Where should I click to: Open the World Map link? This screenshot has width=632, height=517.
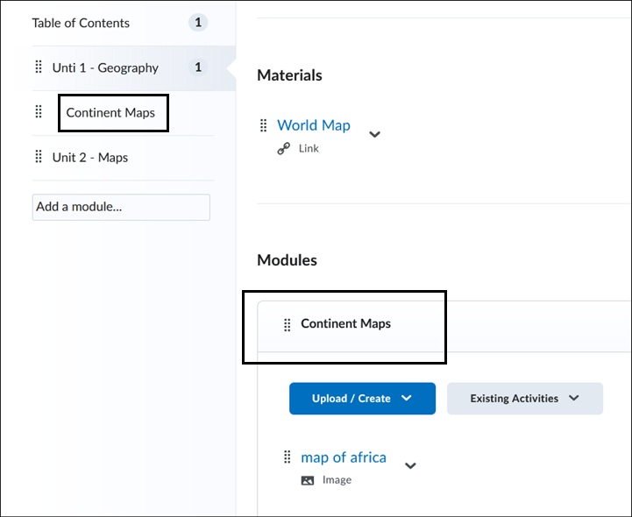click(x=313, y=125)
